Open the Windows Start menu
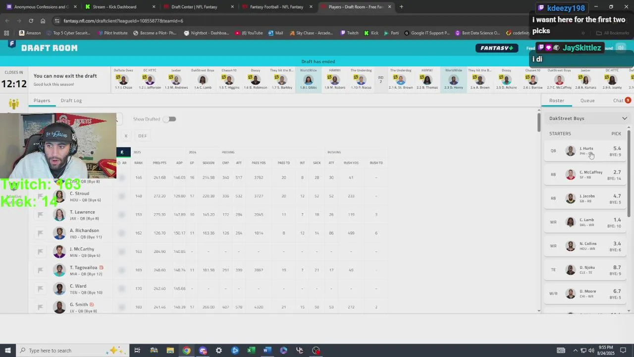This screenshot has height=357, width=634. (7, 351)
